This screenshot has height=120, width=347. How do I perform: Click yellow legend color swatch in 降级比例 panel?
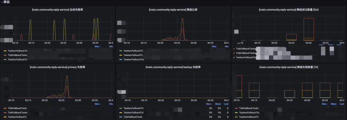pos(120,55)
